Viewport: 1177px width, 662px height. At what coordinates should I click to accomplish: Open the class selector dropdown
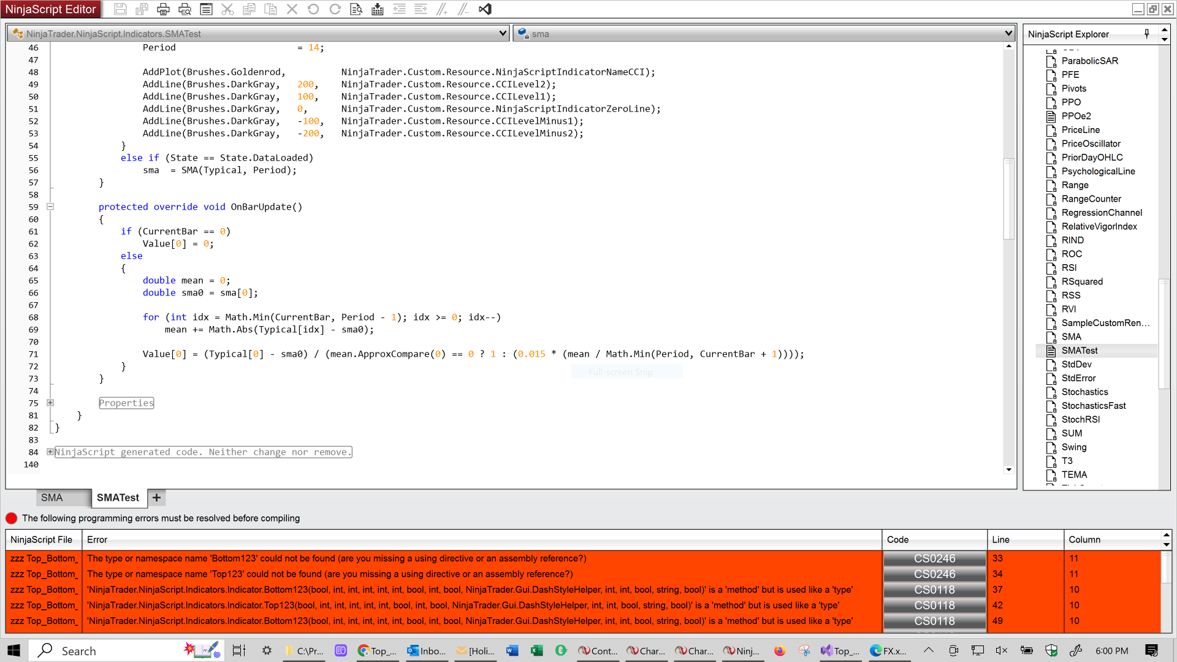point(503,34)
